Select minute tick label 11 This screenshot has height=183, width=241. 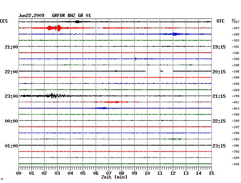coord(160,173)
